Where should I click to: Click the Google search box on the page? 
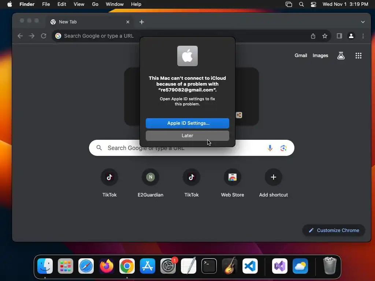coord(192,148)
